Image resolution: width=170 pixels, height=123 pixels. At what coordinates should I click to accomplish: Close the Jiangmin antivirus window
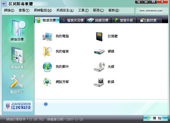(162, 2)
